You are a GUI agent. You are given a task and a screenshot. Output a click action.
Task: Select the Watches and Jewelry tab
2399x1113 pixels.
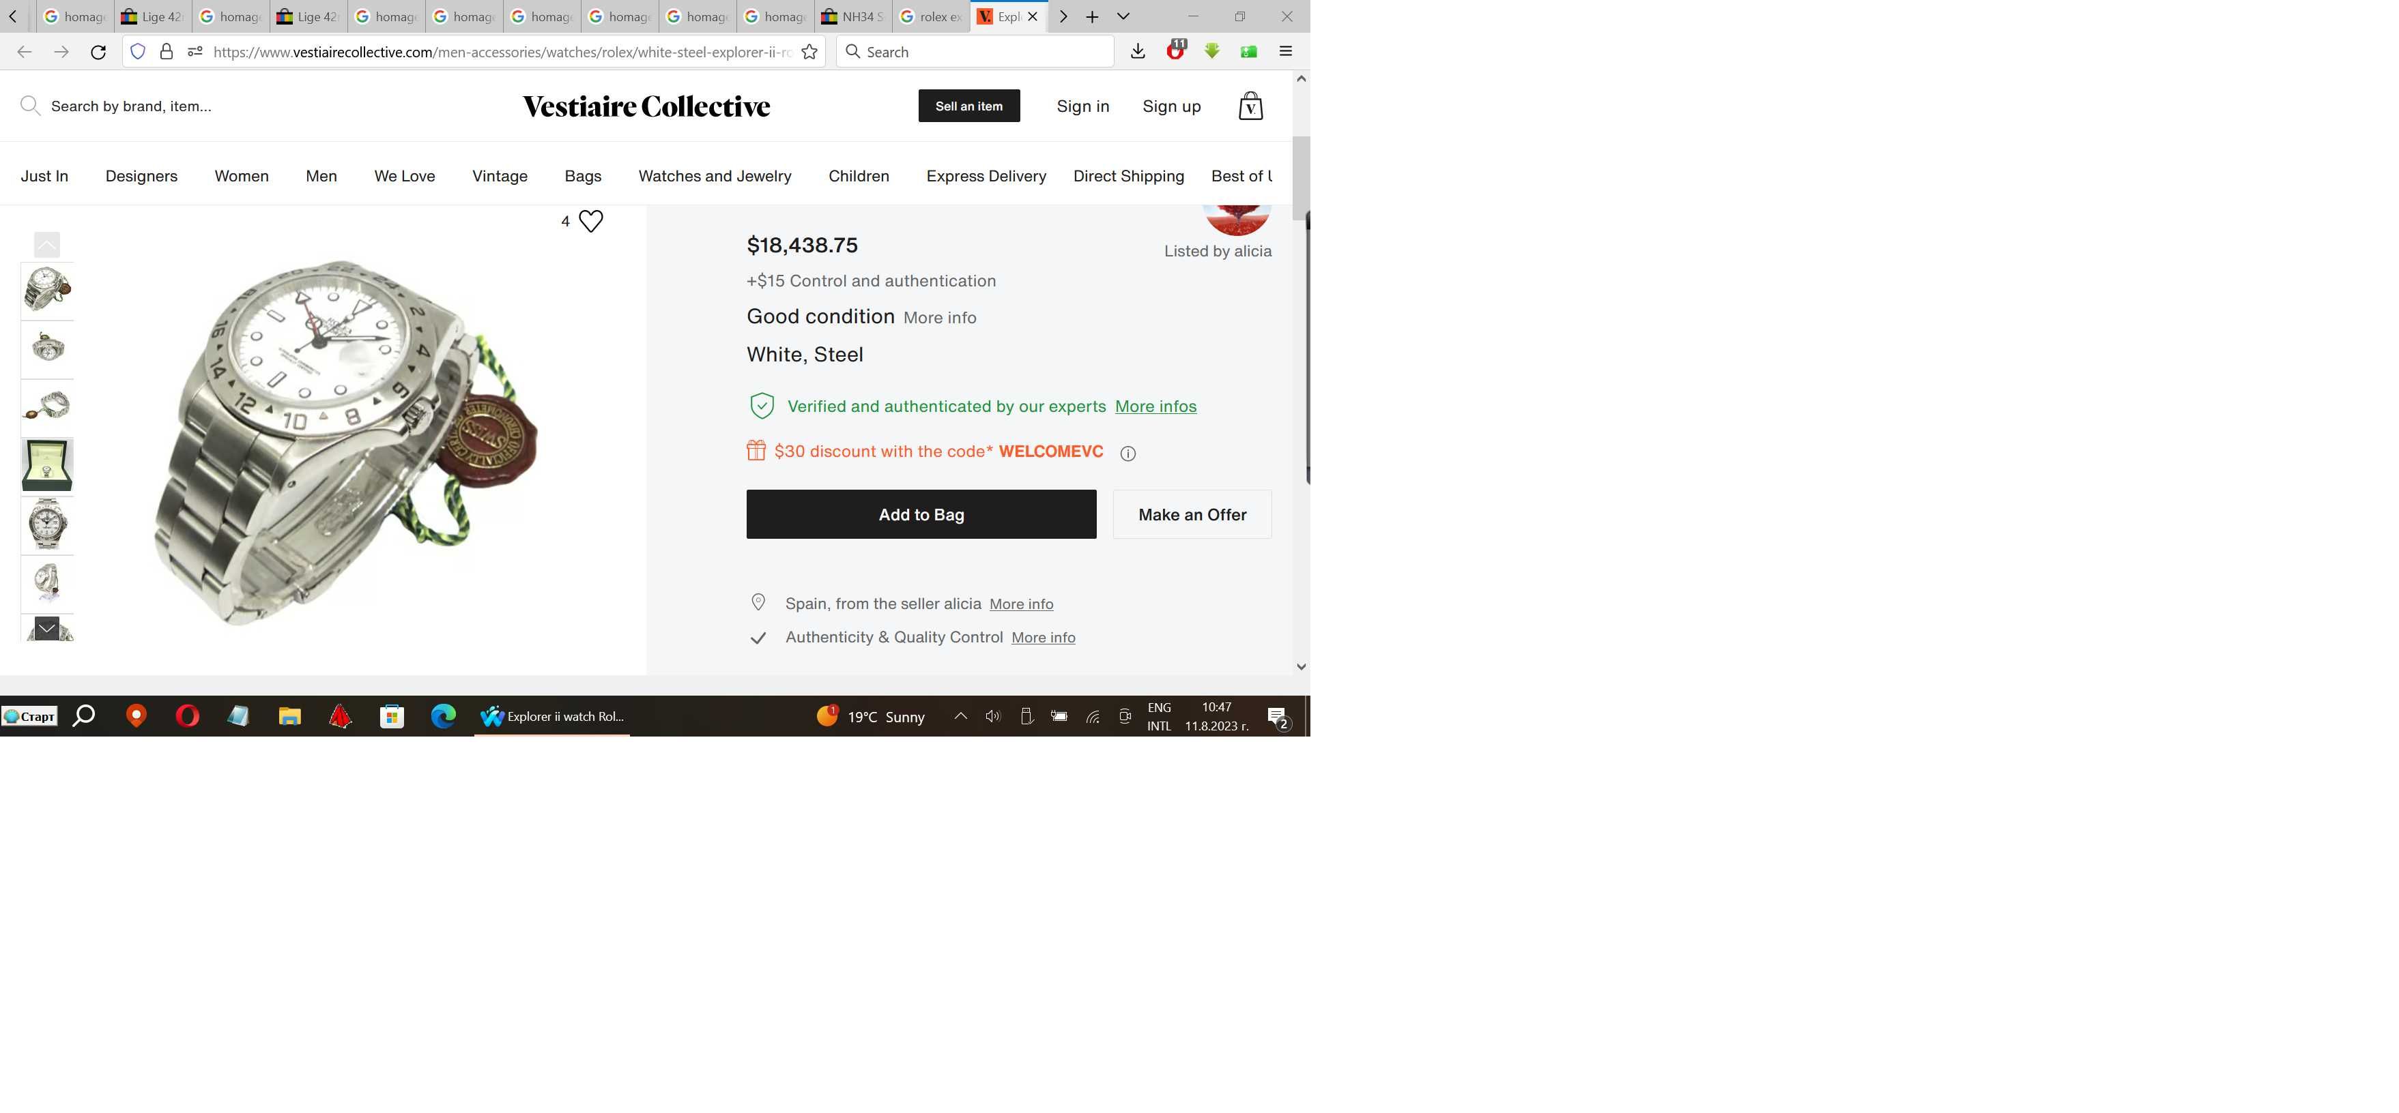[715, 175]
